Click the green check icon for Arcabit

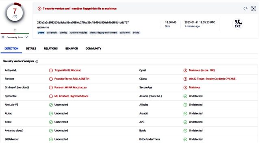pos(185,113)
